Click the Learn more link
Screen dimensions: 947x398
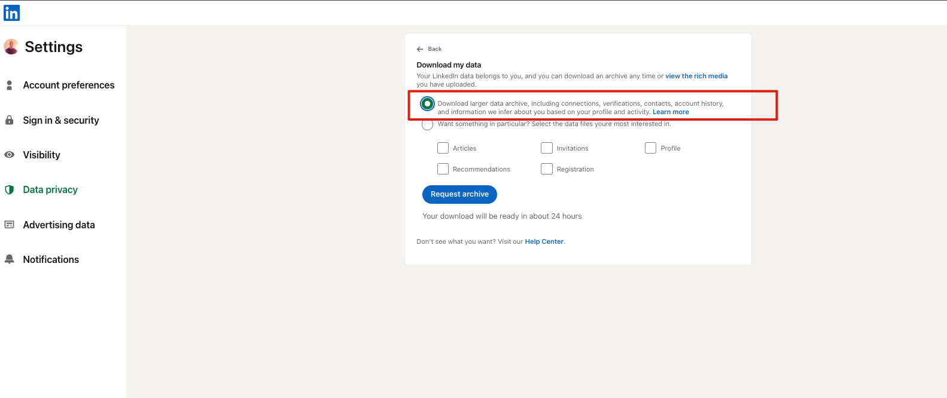coord(671,112)
